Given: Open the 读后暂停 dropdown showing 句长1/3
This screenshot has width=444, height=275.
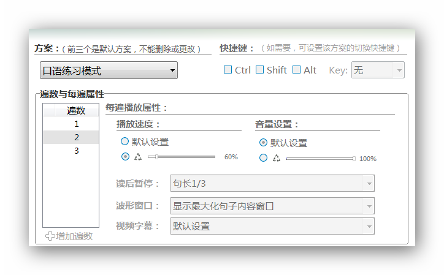Looking at the screenshot, I should pos(272,183).
